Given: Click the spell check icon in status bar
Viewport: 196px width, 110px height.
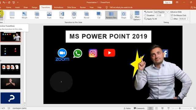Looking at the screenshot, I should [9, 108].
